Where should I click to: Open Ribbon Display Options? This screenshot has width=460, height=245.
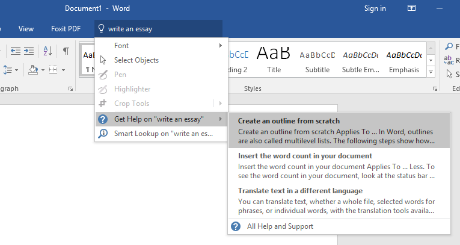click(411, 8)
